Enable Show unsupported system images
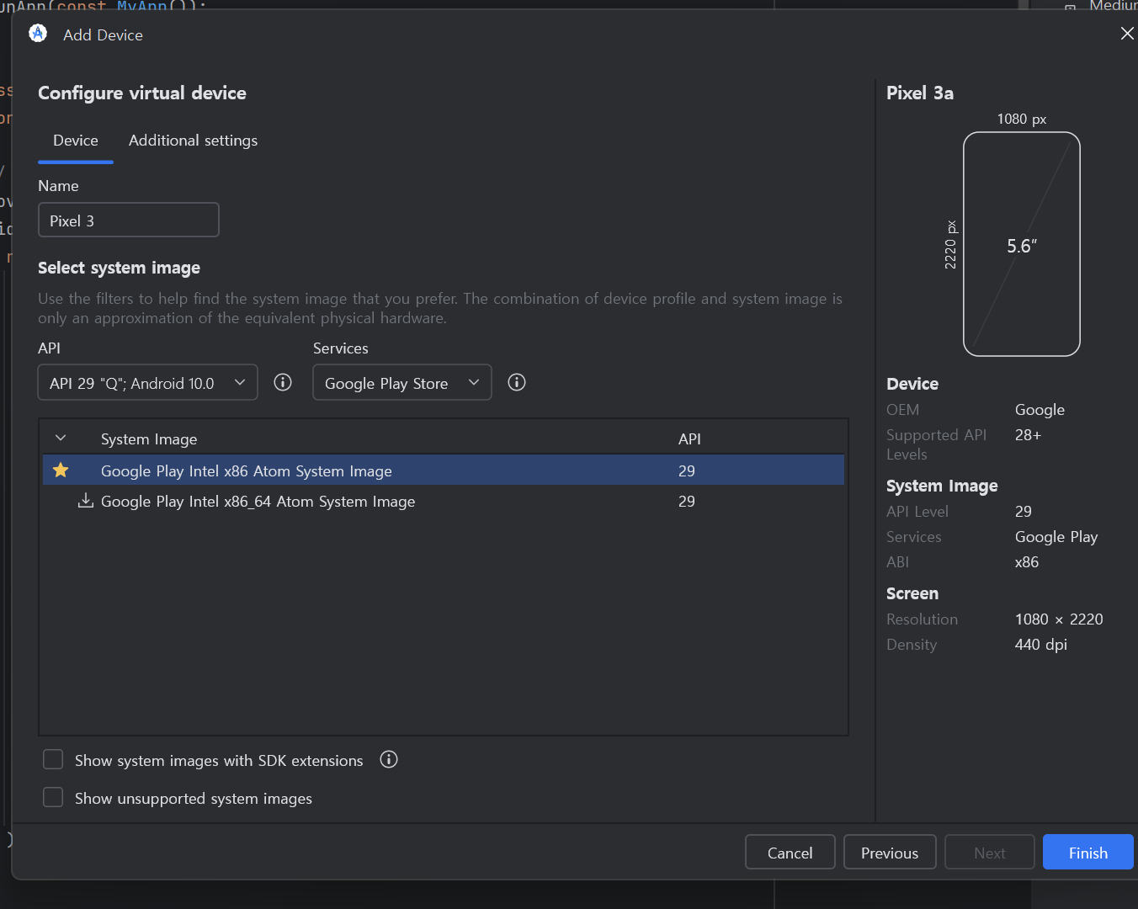Viewport: 1138px width, 909px height. 53,798
